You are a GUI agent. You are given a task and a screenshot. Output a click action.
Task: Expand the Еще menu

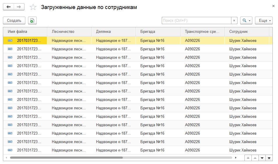264,21
